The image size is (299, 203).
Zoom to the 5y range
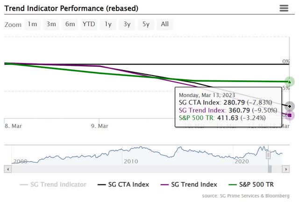(x=146, y=24)
